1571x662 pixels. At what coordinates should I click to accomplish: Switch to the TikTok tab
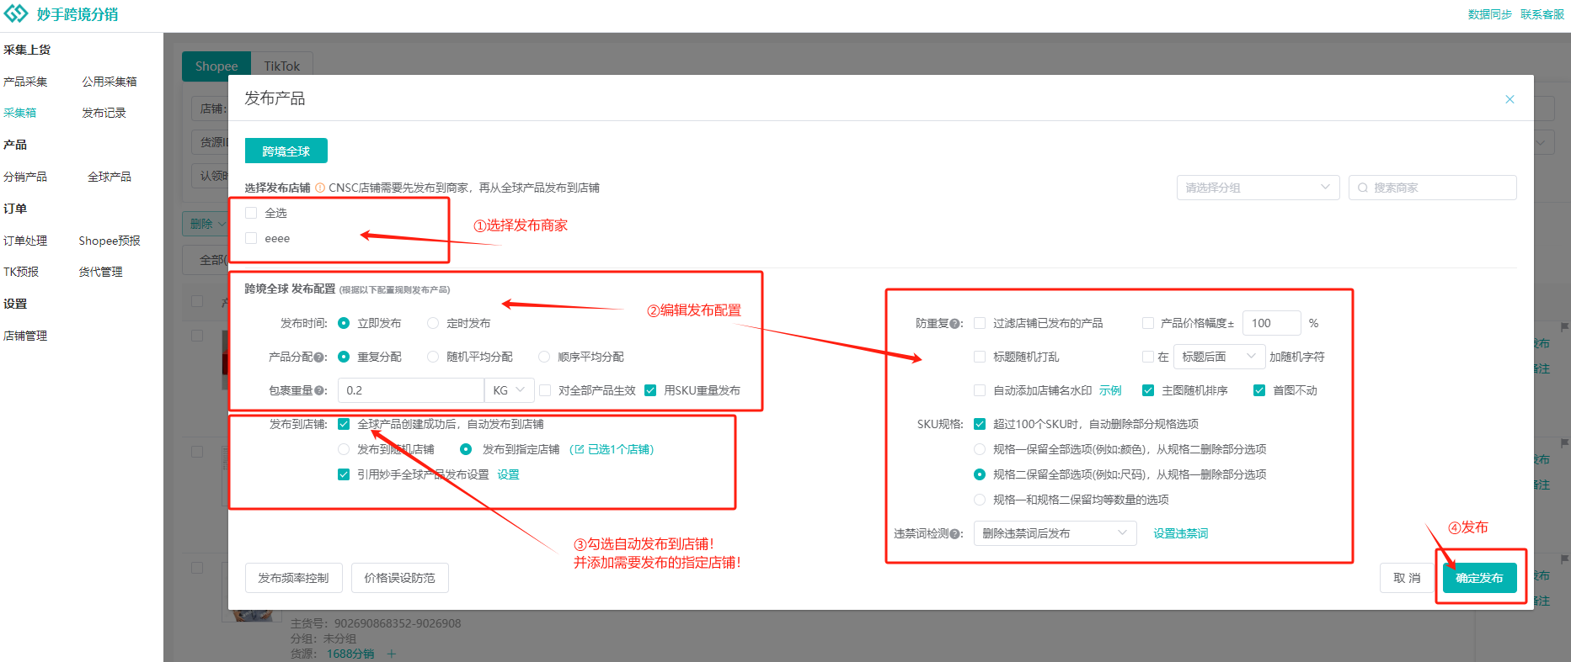[x=281, y=66]
